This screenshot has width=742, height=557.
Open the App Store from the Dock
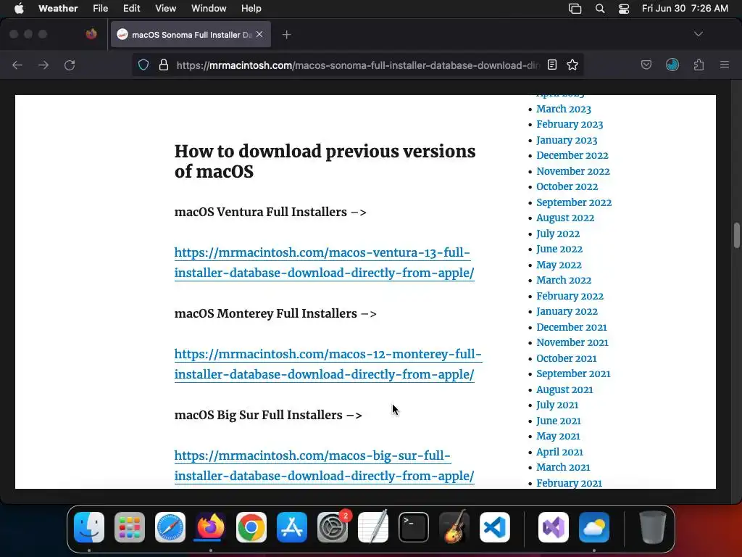tap(292, 527)
